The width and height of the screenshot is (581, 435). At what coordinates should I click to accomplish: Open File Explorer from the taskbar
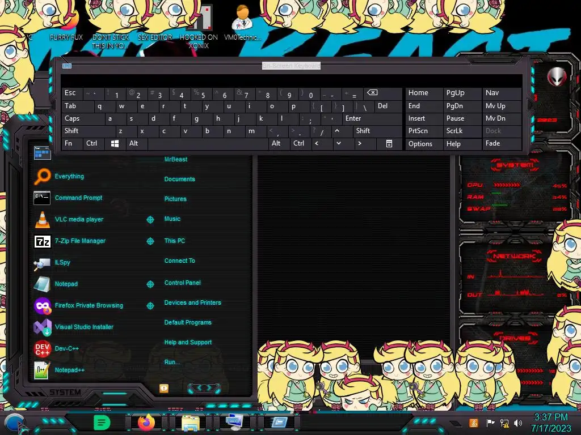pyautogui.click(x=191, y=423)
